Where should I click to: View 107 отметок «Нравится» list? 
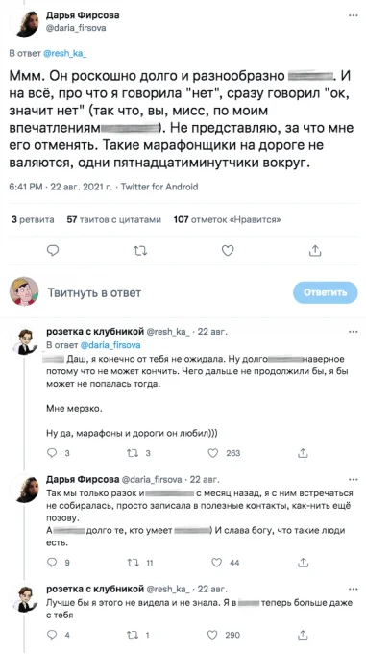[227, 220]
